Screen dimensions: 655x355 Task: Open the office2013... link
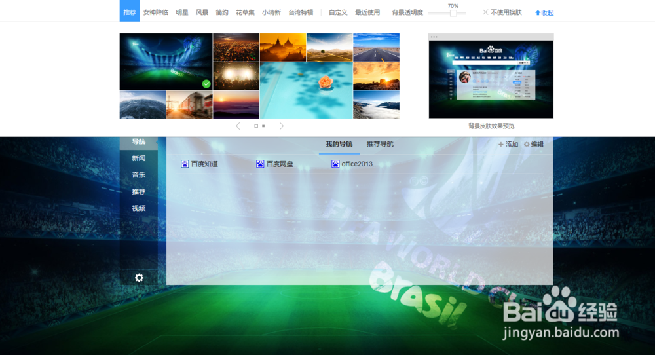pos(360,164)
